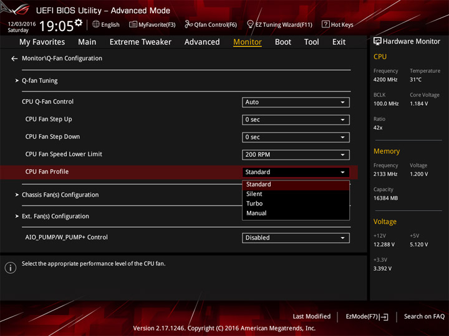
Task: Open the Tool tab
Action: coord(312,42)
